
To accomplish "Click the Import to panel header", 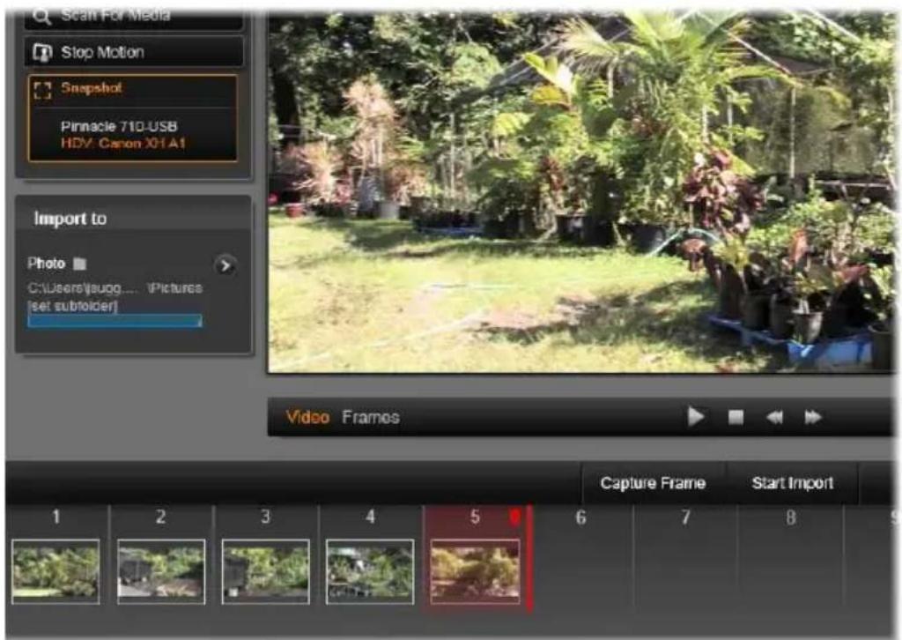I will tap(134, 218).
